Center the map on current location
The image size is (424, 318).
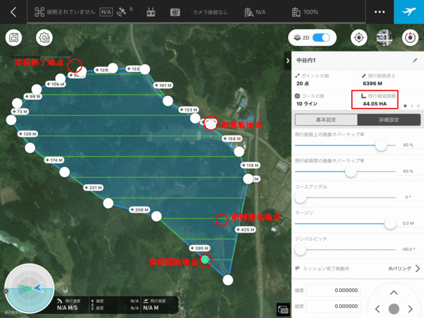point(359,38)
